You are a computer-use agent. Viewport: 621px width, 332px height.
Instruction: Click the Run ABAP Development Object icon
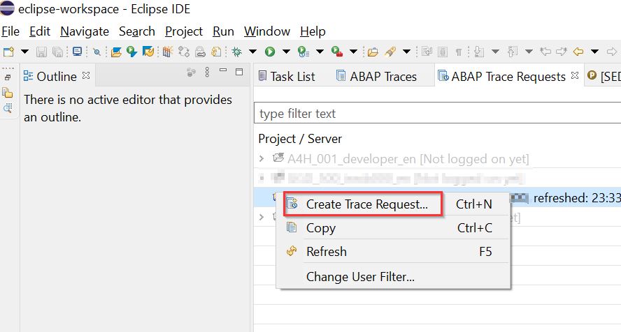tap(131, 52)
